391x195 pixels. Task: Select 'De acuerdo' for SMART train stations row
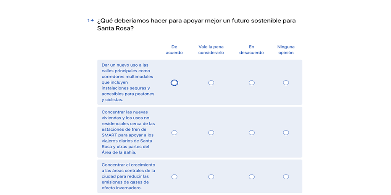pyautogui.click(x=174, y=133)
